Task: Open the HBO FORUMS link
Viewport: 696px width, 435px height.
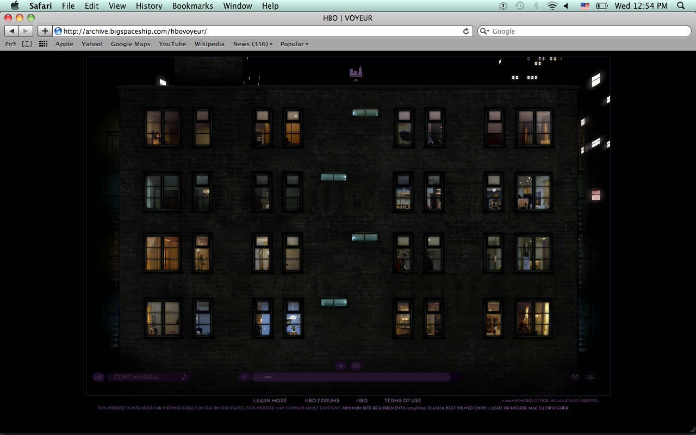Action: click(x=322, y=401)
